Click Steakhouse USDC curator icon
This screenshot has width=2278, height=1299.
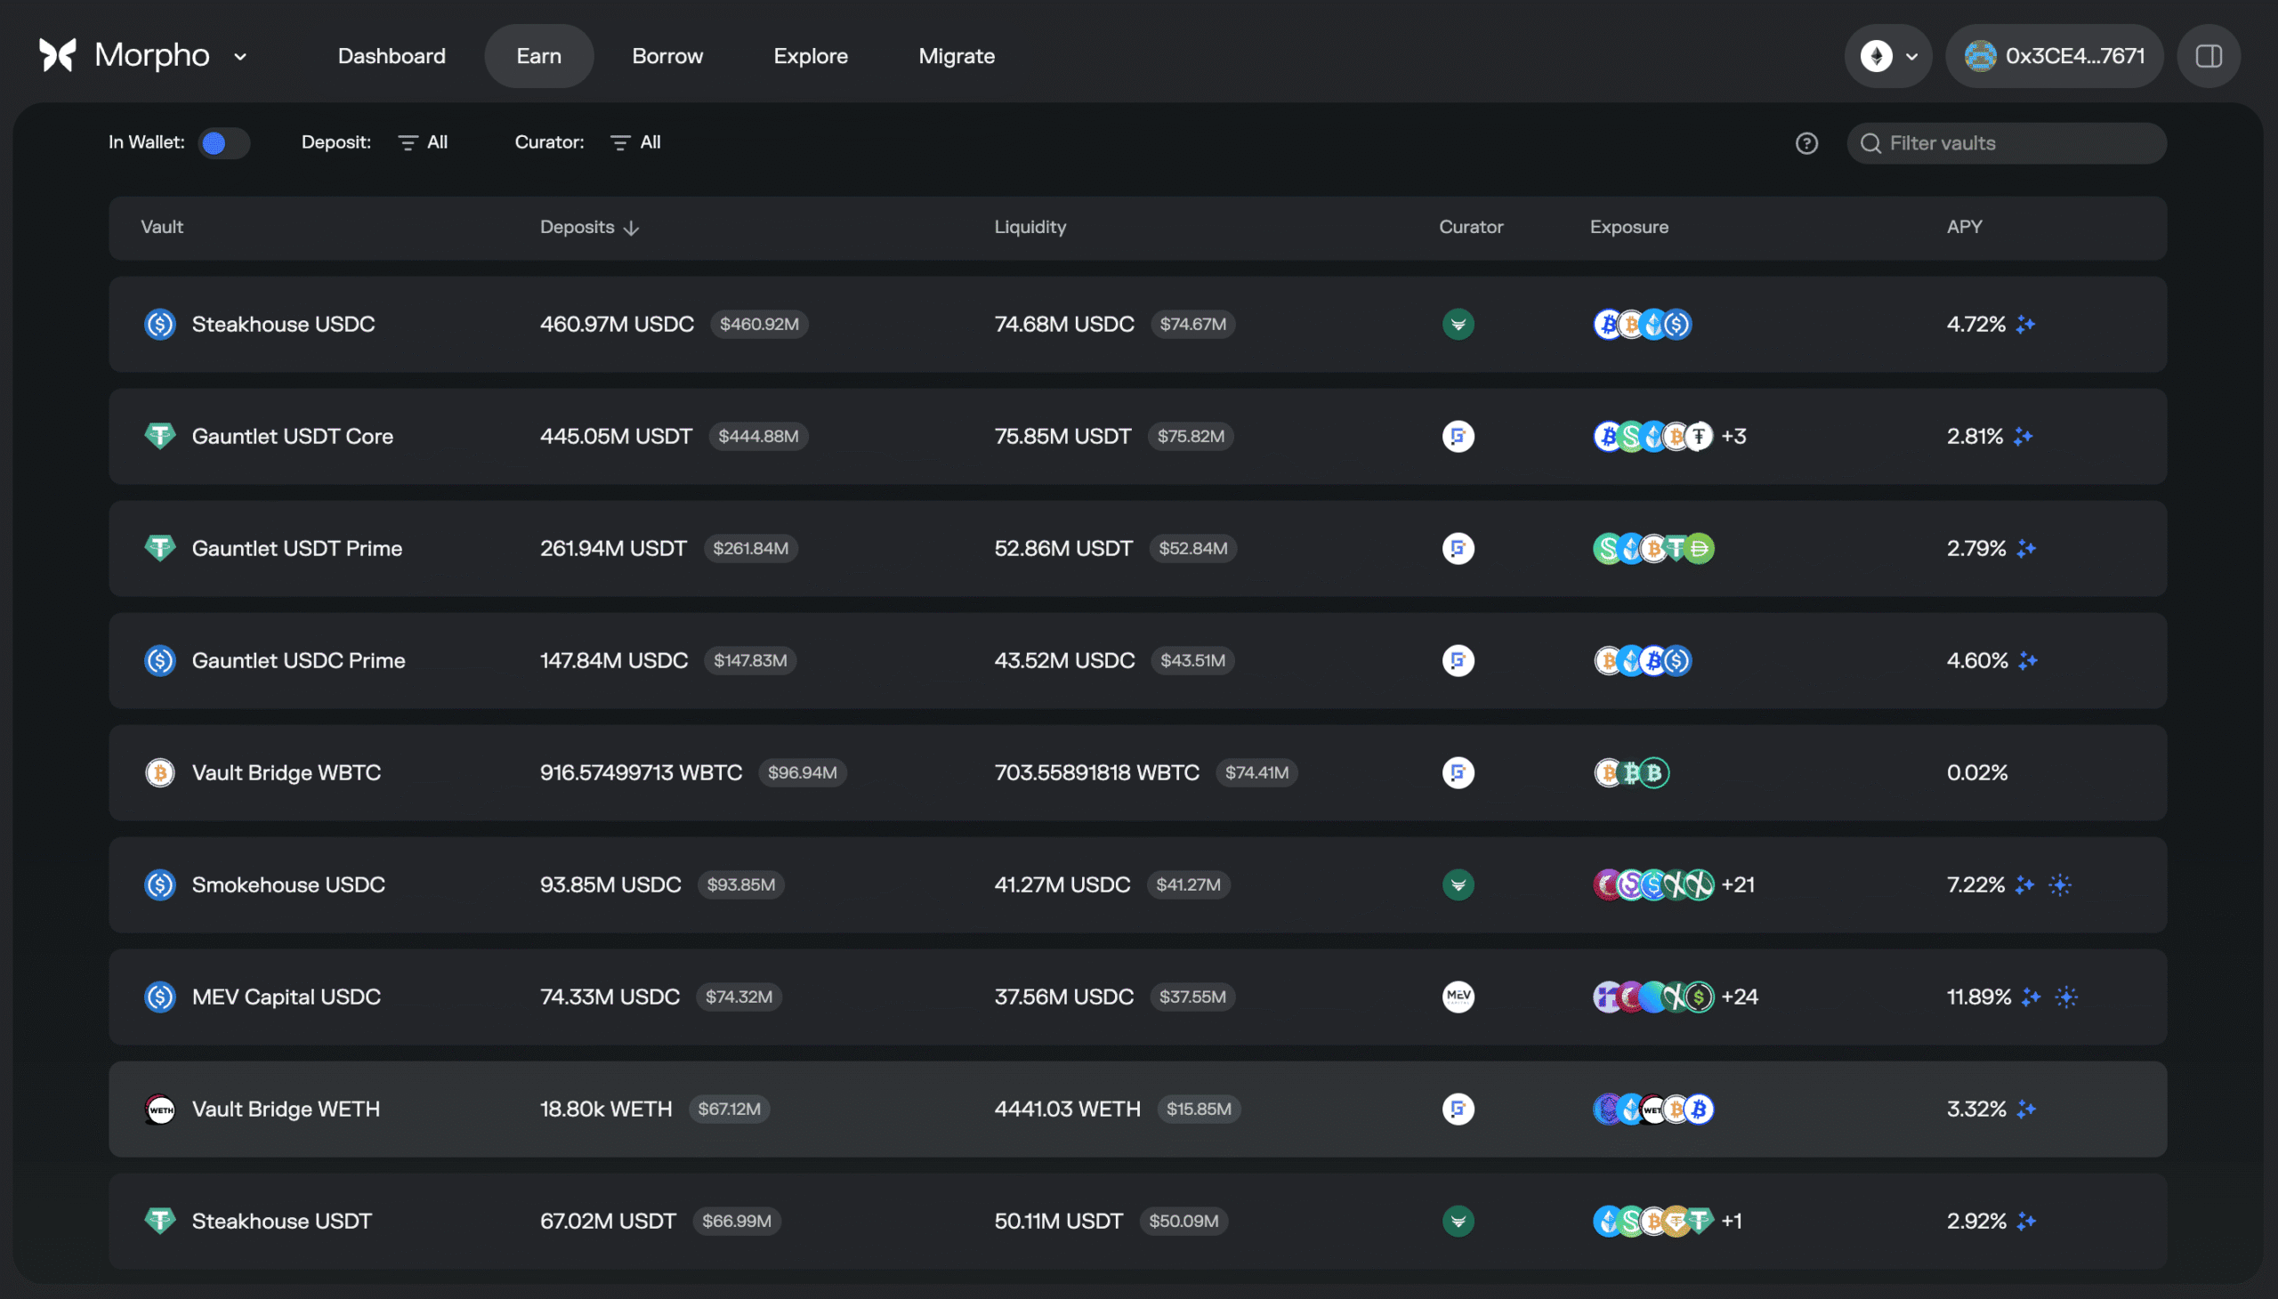[1458, 324]
